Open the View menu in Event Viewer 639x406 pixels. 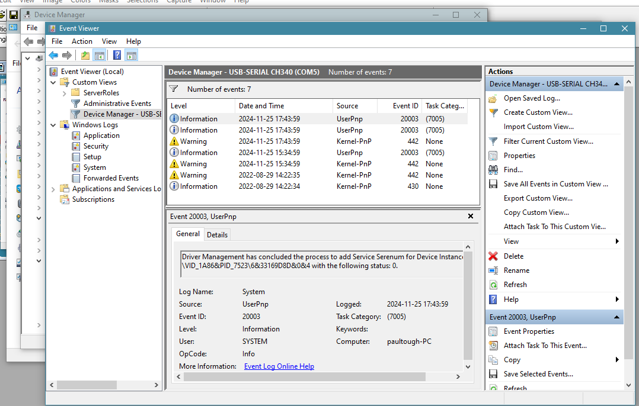tap(109, 41)
